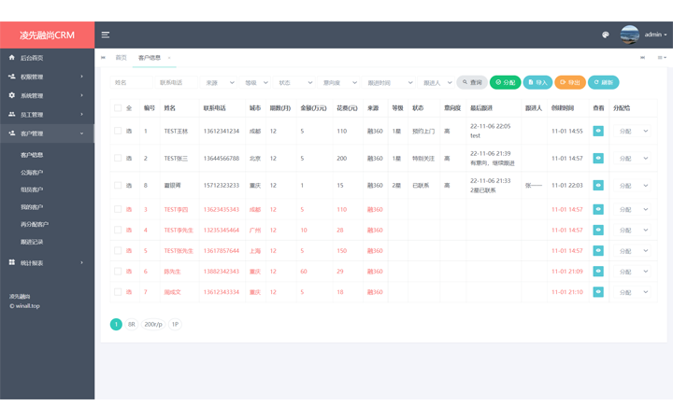Screen dimensions: 673x420
Task: Open 分配 dropdown for phone 13612343334 row
Action: pyautogui.click(x=632, y=292)
